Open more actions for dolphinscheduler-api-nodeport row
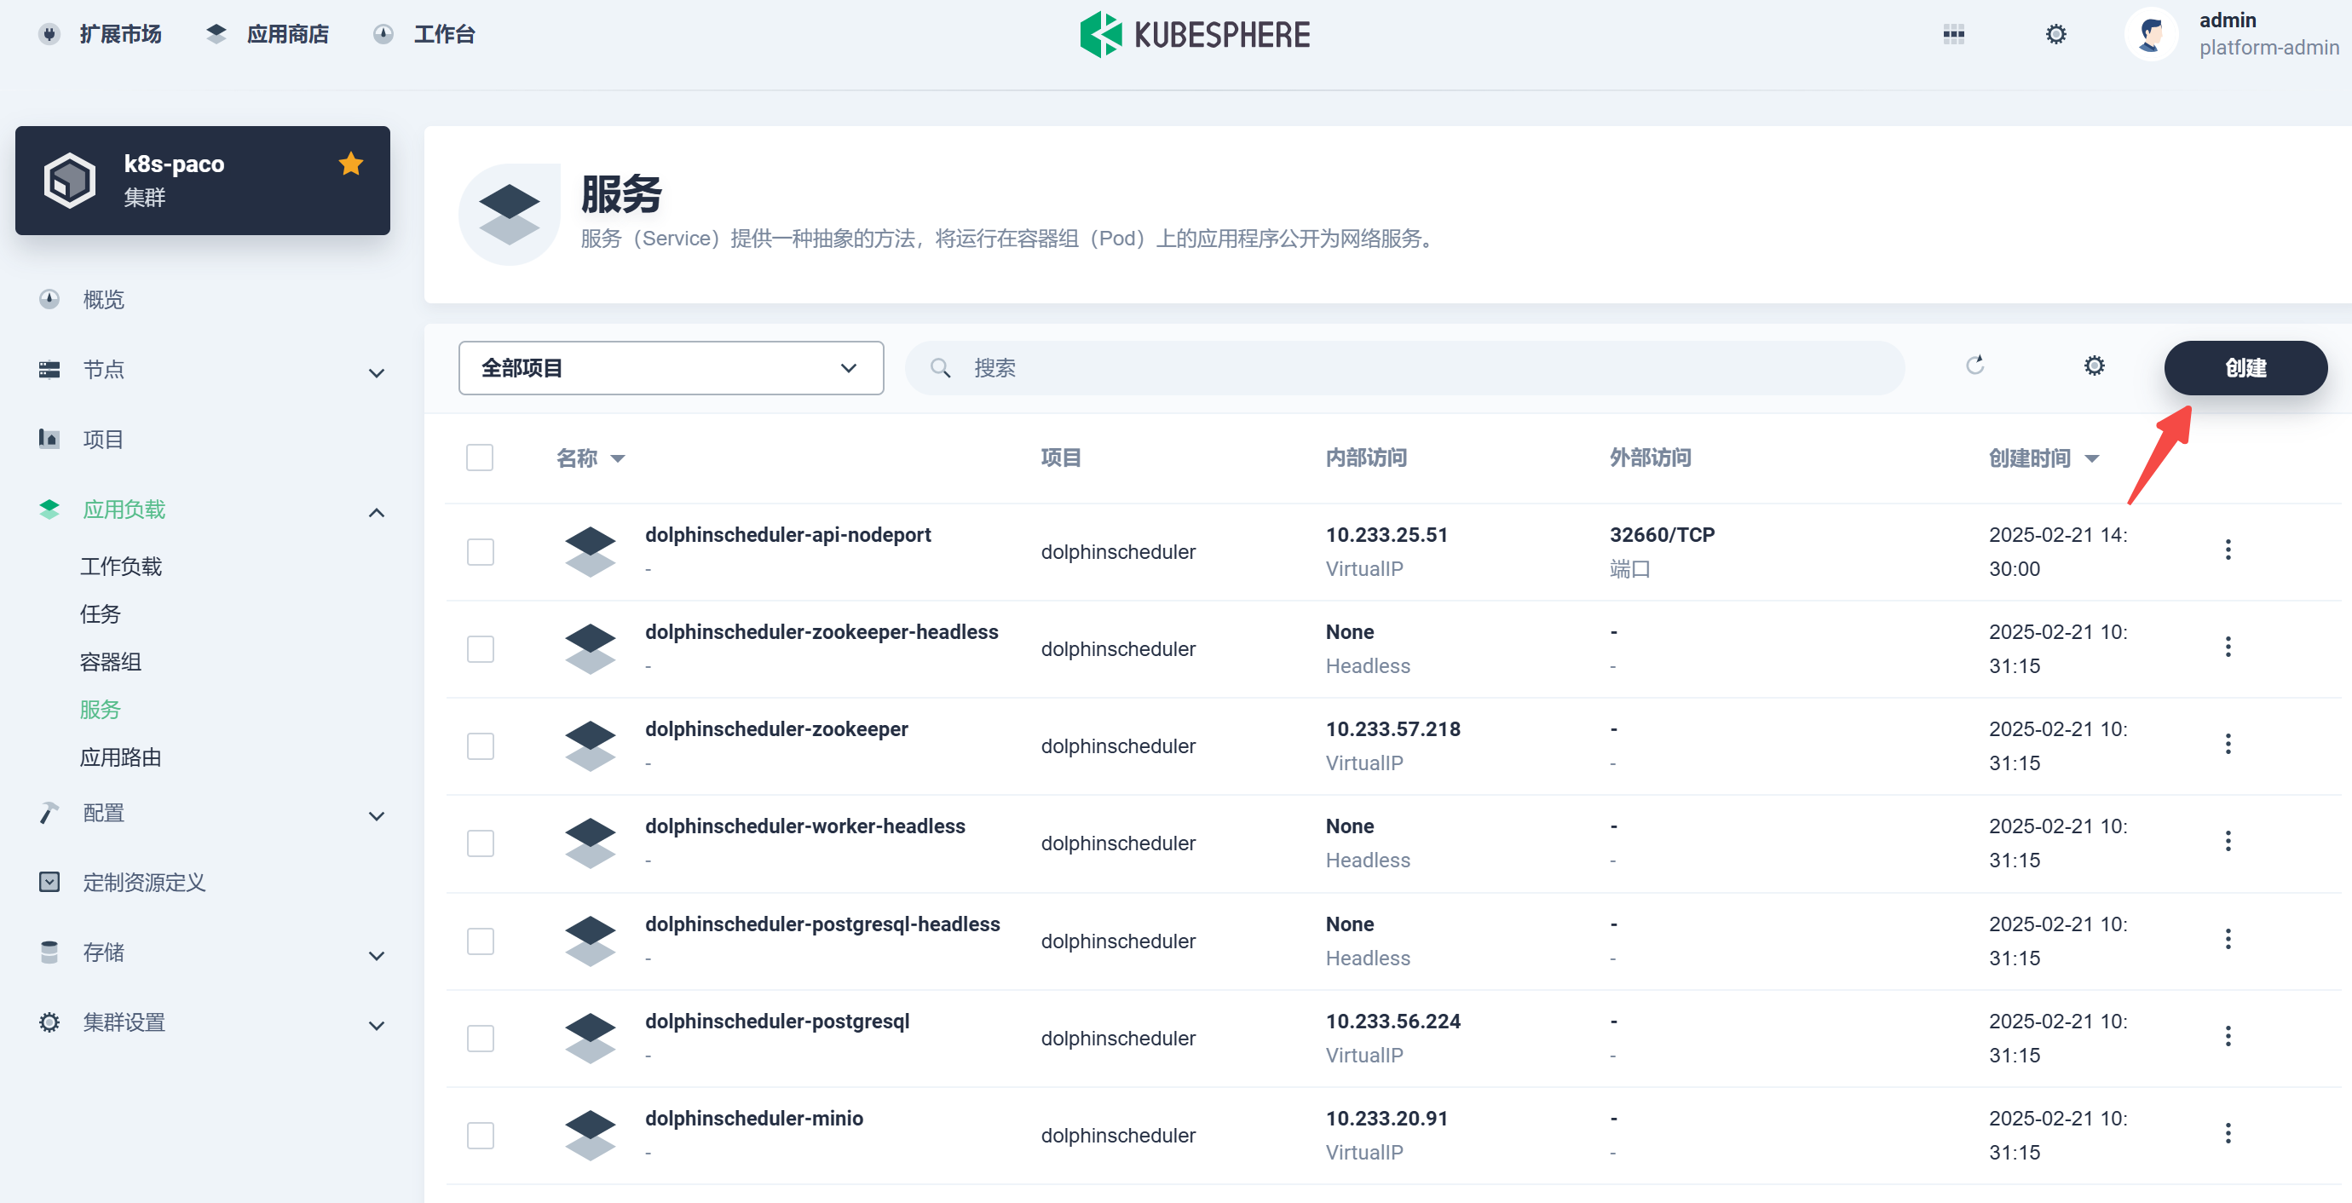This screenshot has height=1203, width=2352. [2227, 550]
